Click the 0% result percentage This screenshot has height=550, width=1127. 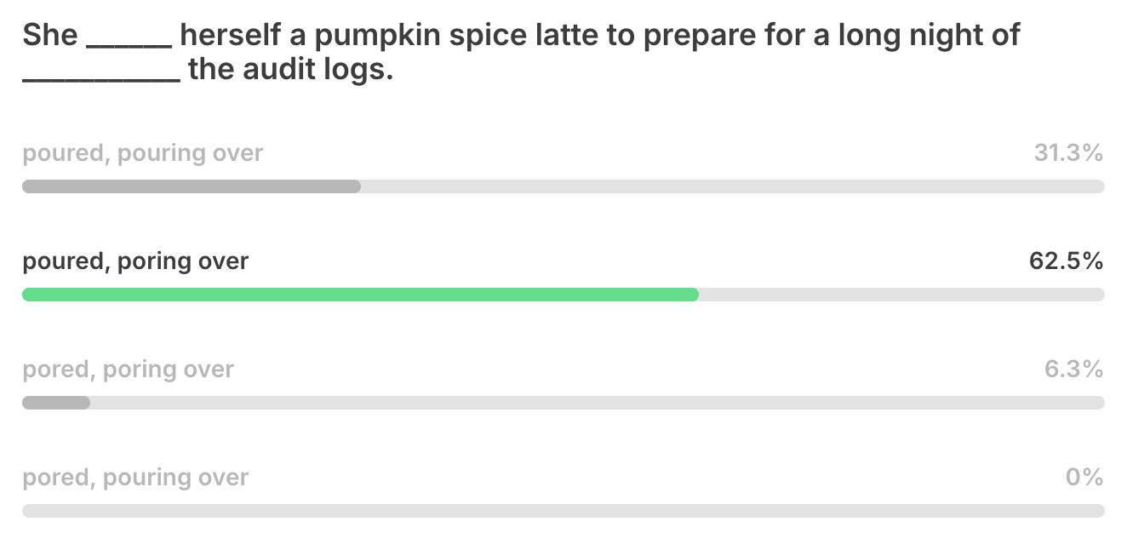[x=1084, y=478]
